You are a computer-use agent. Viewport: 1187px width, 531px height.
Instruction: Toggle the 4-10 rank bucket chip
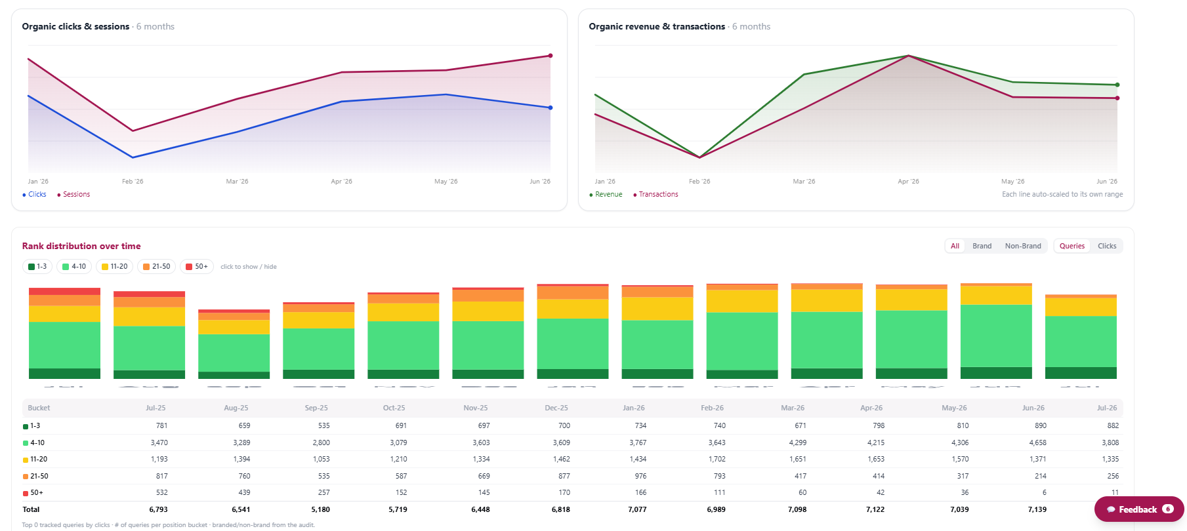[x=74, y=267]
